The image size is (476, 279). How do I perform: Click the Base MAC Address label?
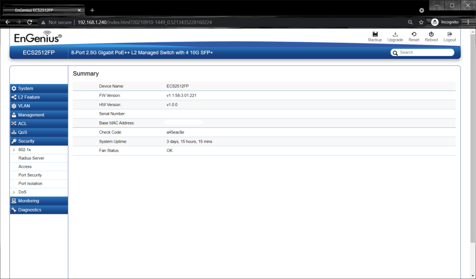click(117, 123)
